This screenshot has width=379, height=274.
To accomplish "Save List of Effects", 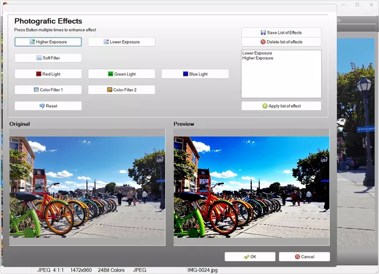I will click(282, 33).
